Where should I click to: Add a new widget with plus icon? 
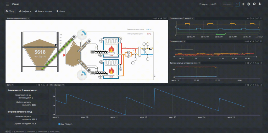click(x=243, y=4)
